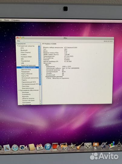Screen dimensions: 122x164
Task: Open Address Book in the dock
Action: pos(31,147)
